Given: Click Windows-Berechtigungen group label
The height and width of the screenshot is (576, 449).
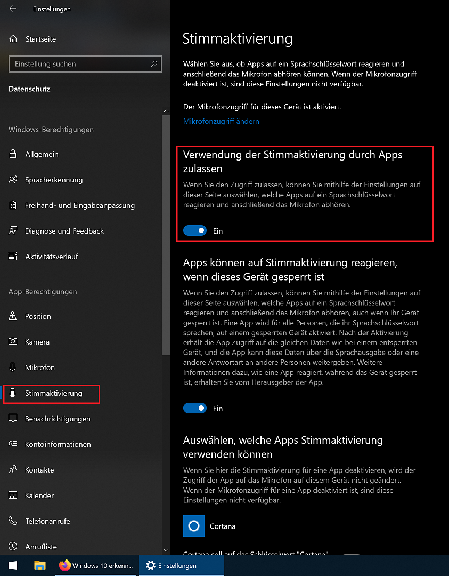Looking at the screenshot, I should pyautogui.click(x=51, y=130).
